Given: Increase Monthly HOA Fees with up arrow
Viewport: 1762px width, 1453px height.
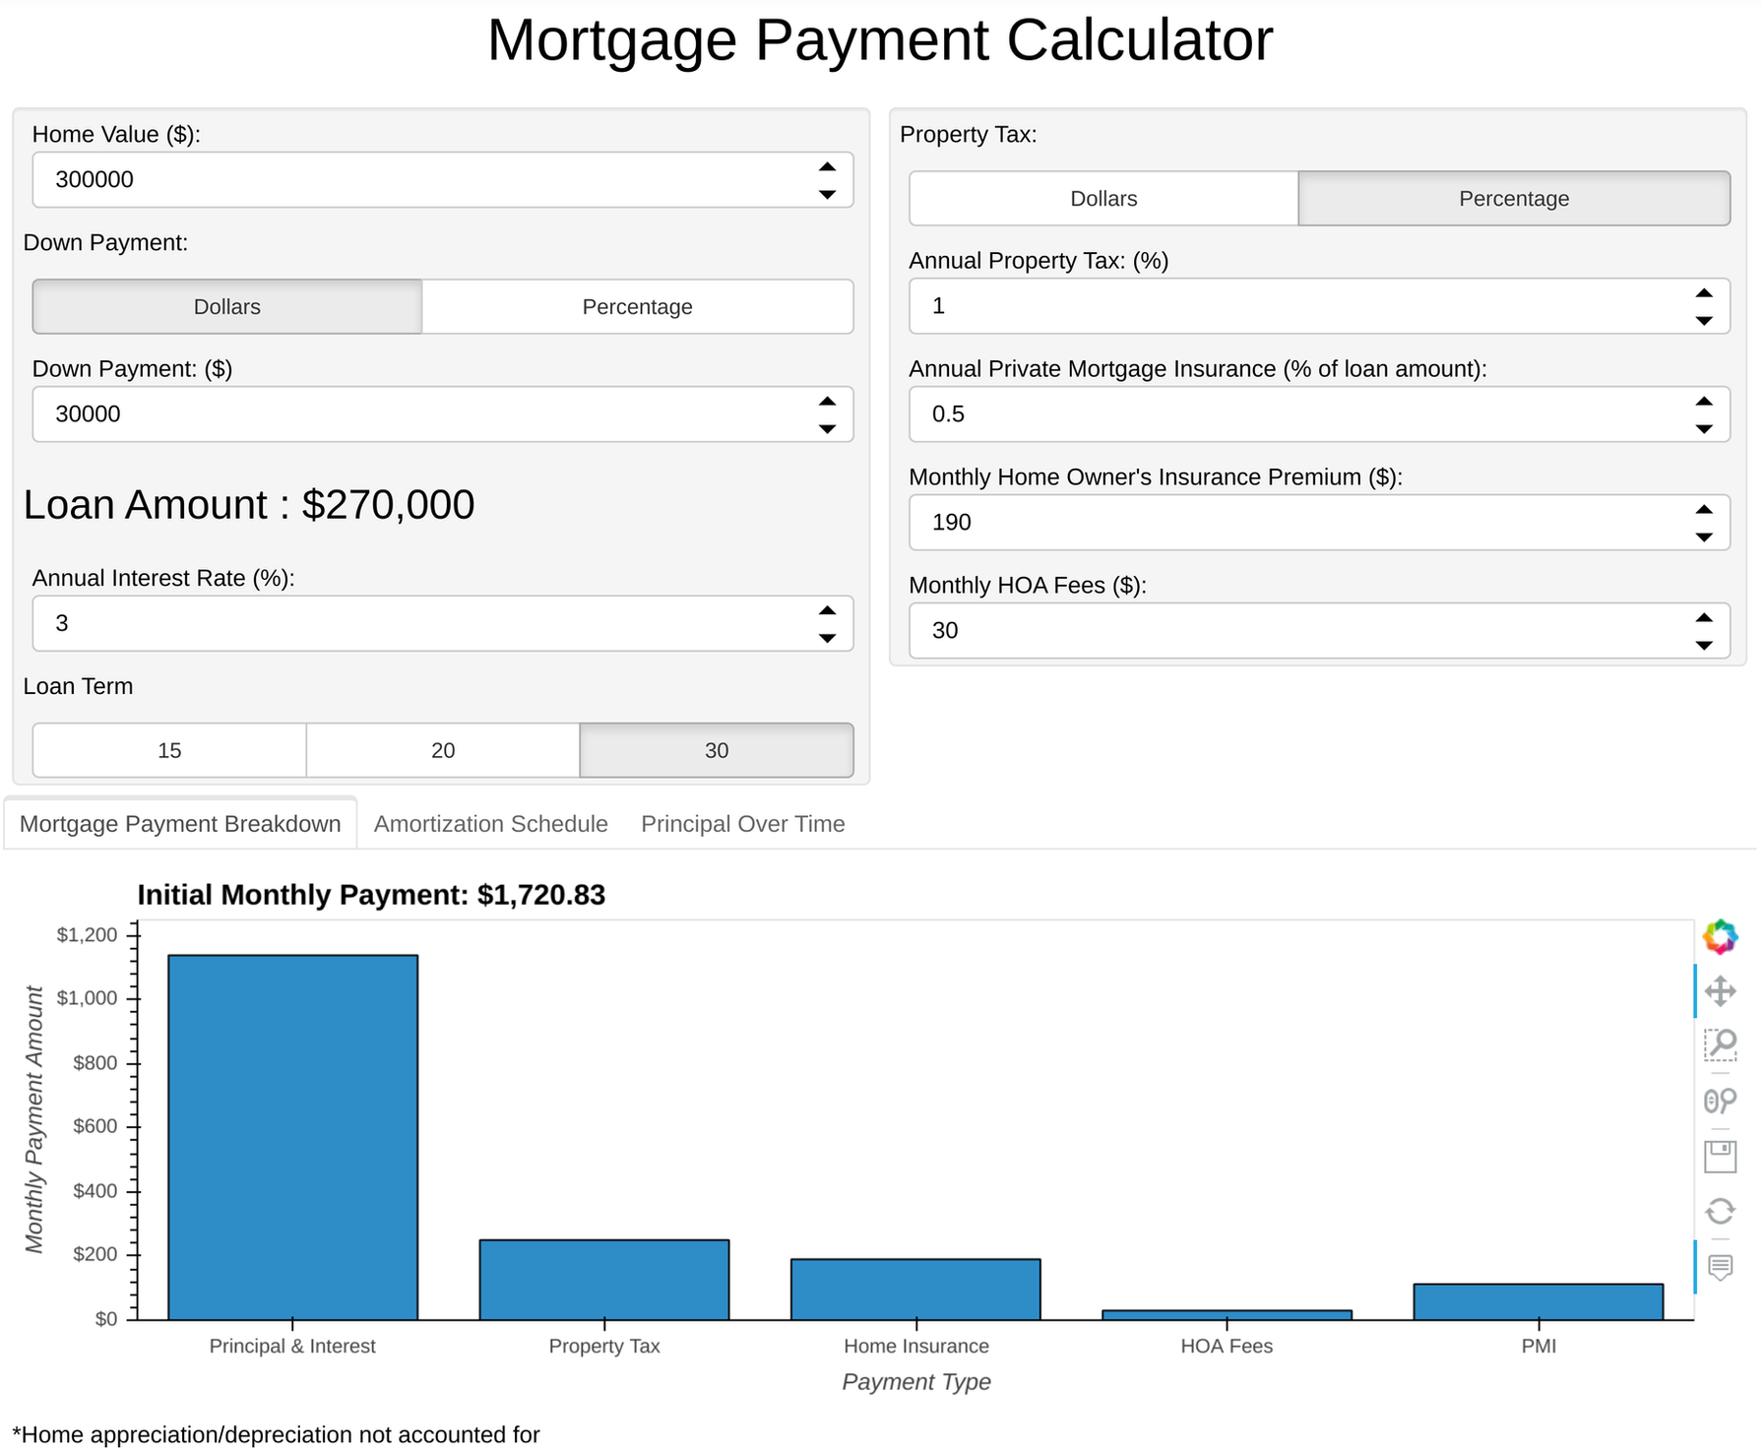Looking at the screenshot, I should click(x=1704, y=618).
